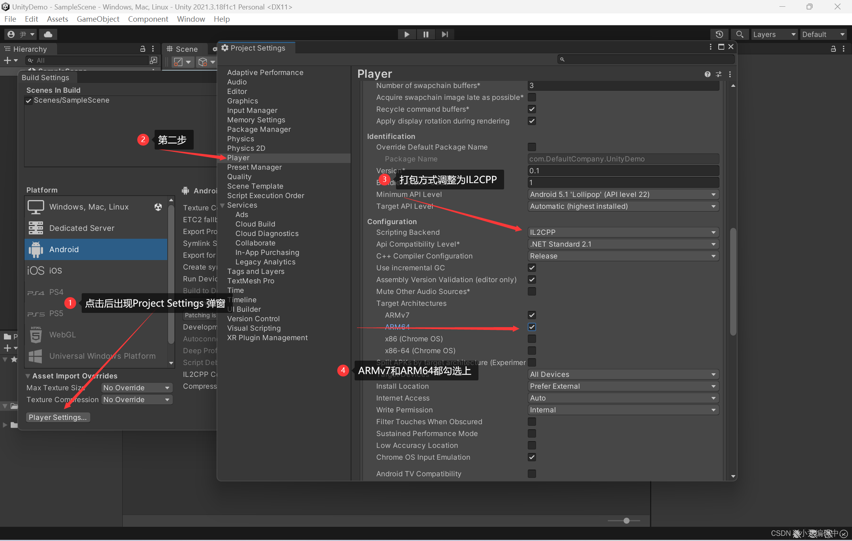
Task: Click the Project Settings search field
Action: pyautogui.click(x=647, y=60)
